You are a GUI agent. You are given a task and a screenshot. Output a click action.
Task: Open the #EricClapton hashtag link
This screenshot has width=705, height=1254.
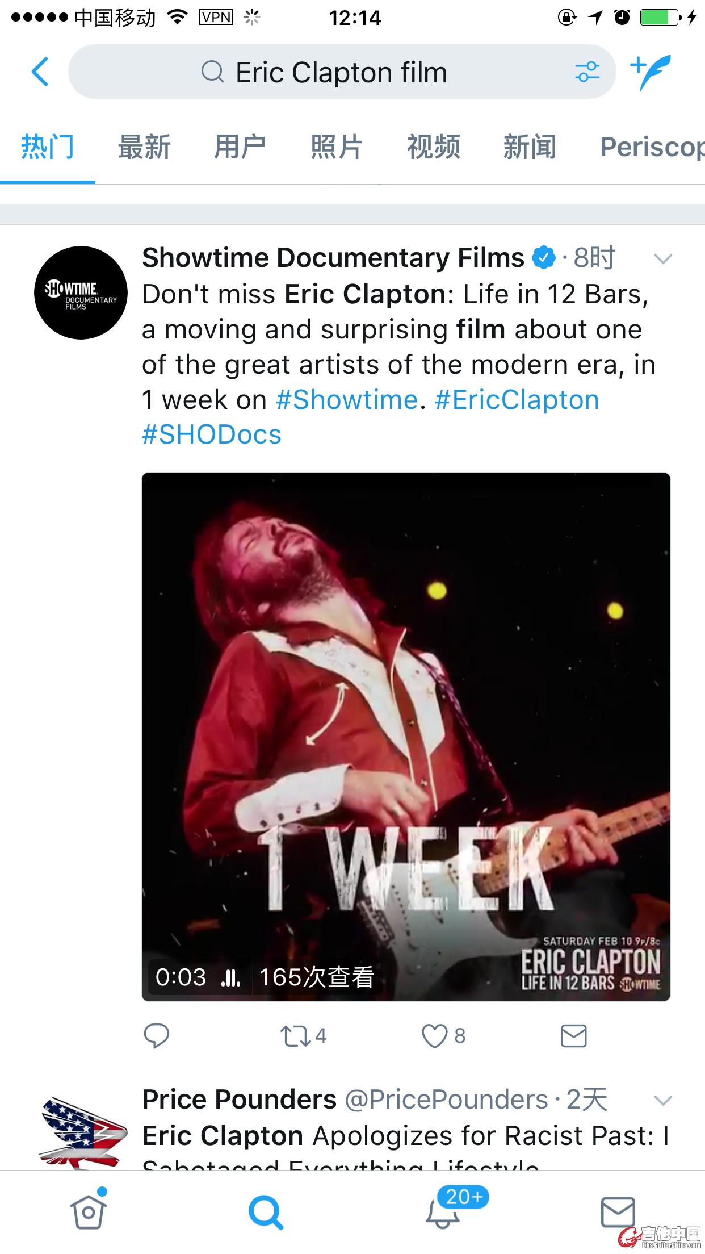517,400
